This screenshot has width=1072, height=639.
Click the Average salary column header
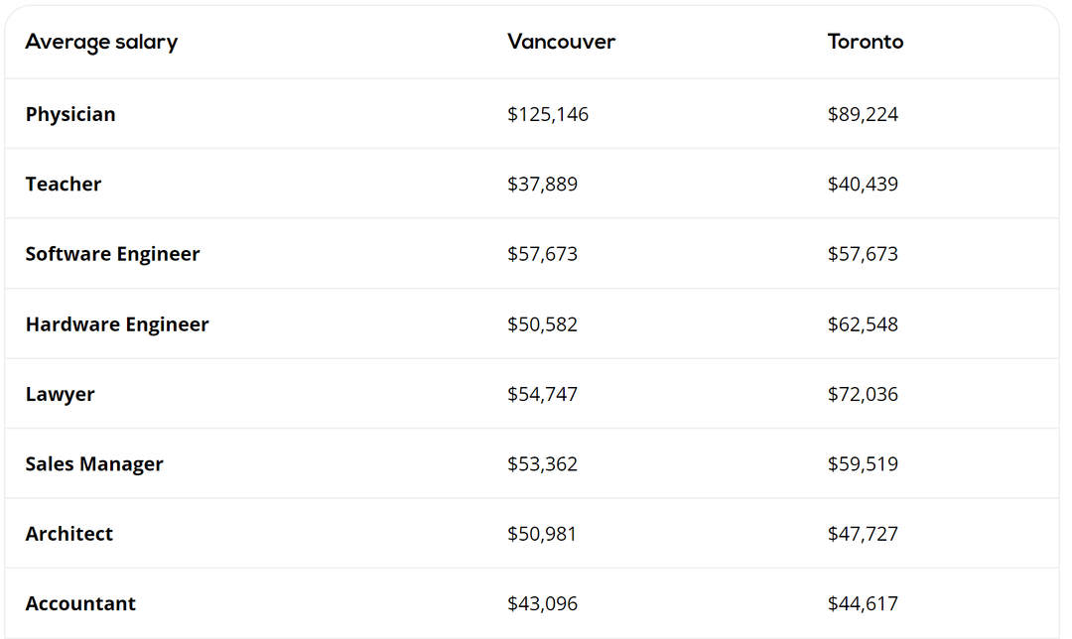[x=101, y=42]
